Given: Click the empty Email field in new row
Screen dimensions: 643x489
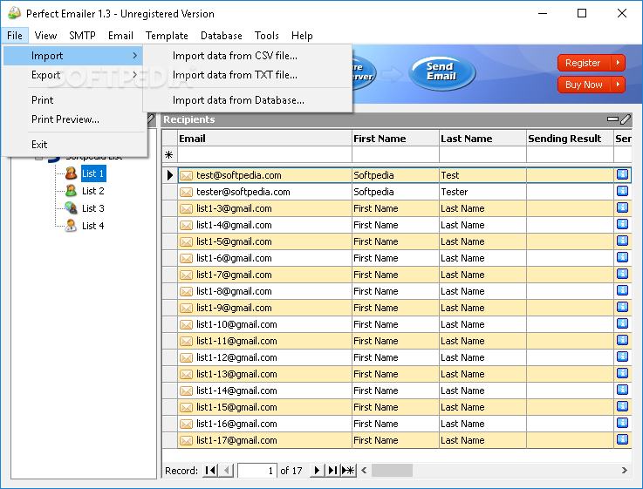Looking at the screenshot, I should (x=264, y=155).
